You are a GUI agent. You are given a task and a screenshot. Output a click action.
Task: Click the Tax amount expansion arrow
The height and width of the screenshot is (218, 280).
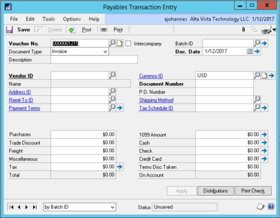pyautogui.click(x=120, y=167)
